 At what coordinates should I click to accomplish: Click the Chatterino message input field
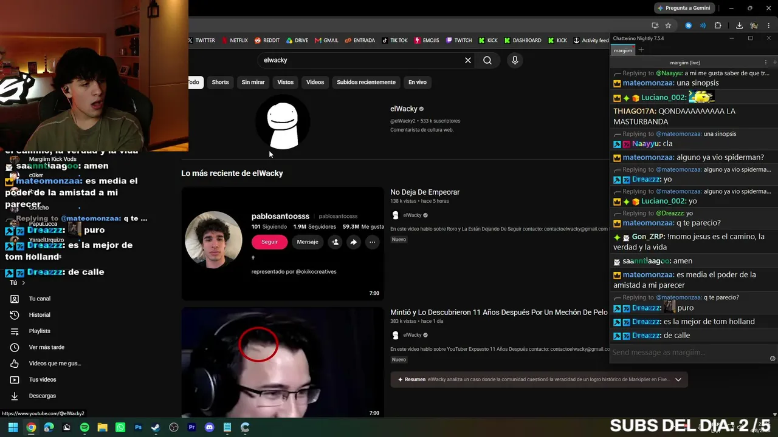click(689, 352)
